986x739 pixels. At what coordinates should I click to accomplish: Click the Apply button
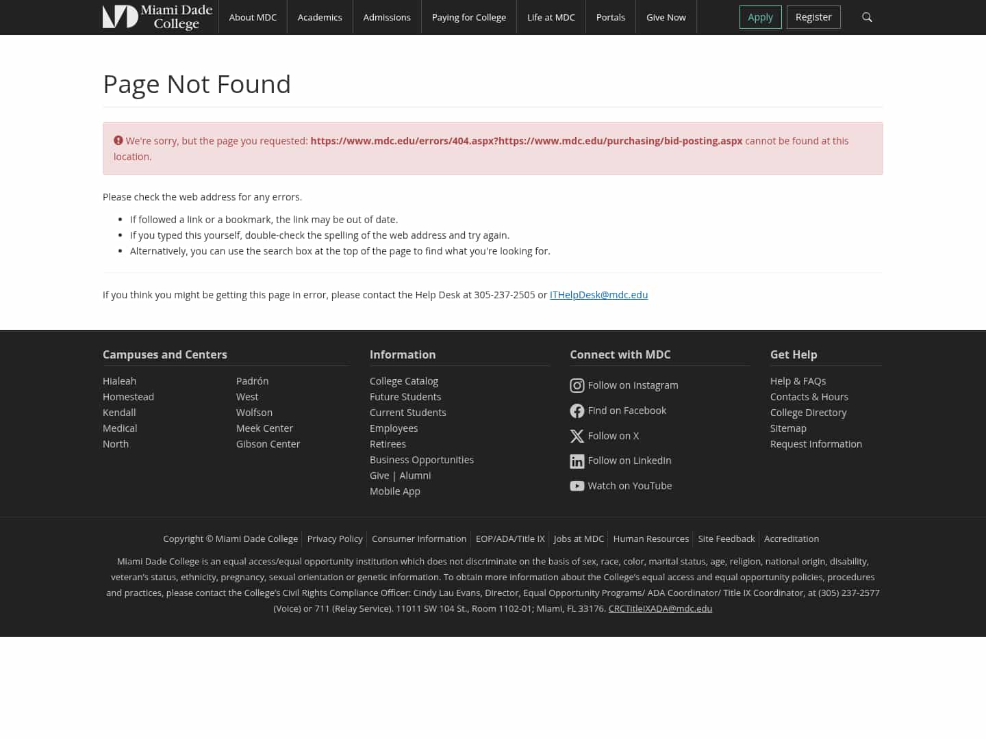(760, 17)
